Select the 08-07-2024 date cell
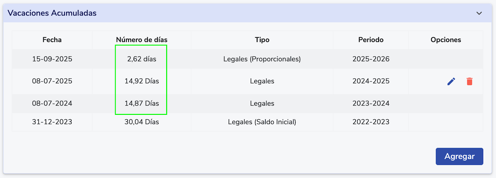This screenshot has width=496, height=178. 52,103
